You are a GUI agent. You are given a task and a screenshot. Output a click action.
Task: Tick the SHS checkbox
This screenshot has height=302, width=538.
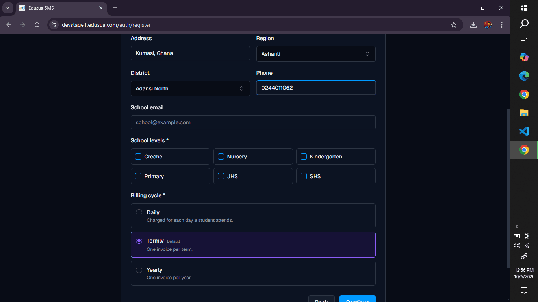[x=304, y=176]
